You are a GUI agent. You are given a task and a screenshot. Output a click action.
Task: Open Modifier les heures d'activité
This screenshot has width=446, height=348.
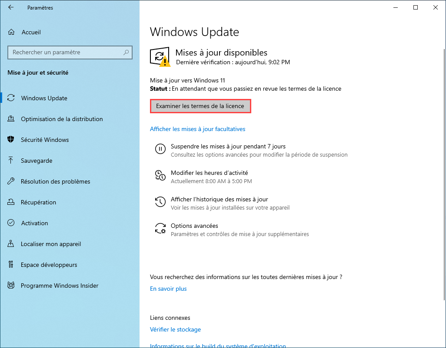pyautogui.click(x=209, y=173)
